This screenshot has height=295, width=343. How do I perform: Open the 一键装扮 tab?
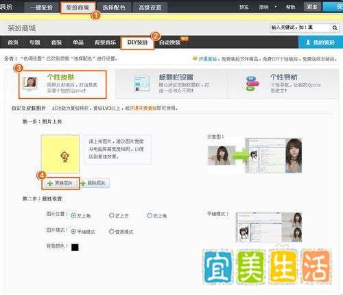pyautogui.click(x=41, y=8)
